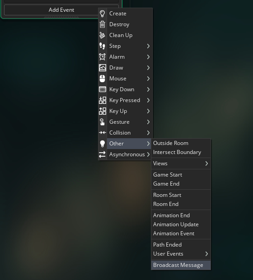This screenshot has width=253, height=280.
Task: Click the Key Down keyboard icon
Action: (x=103, y=89)
